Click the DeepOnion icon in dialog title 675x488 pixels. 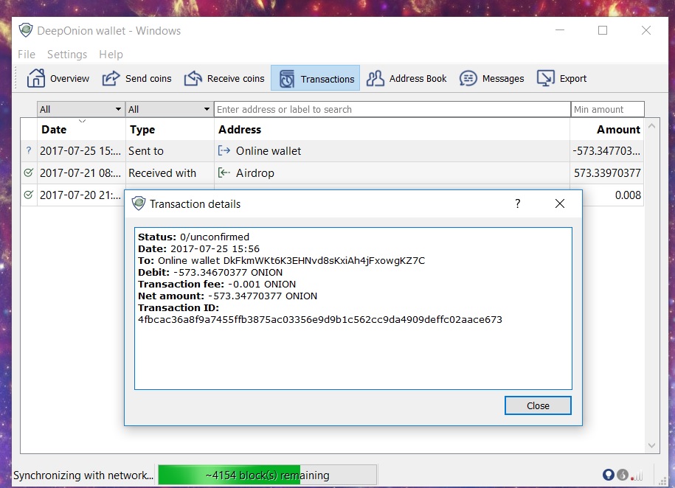click(x=139, y=203)
